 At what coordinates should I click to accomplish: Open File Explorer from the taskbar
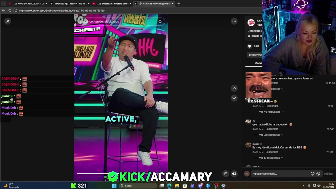pyautogui.click(x=177, y=186)
